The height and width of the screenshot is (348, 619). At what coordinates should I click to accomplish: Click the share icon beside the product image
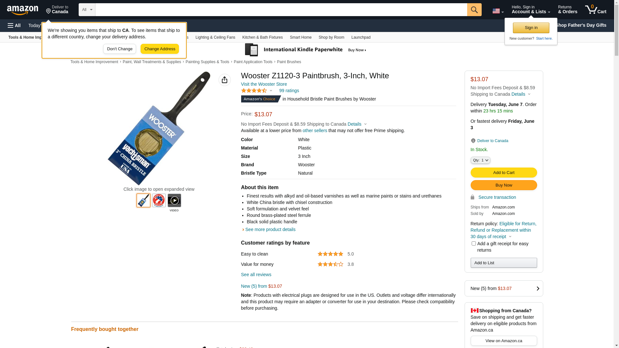pos(225,80)
